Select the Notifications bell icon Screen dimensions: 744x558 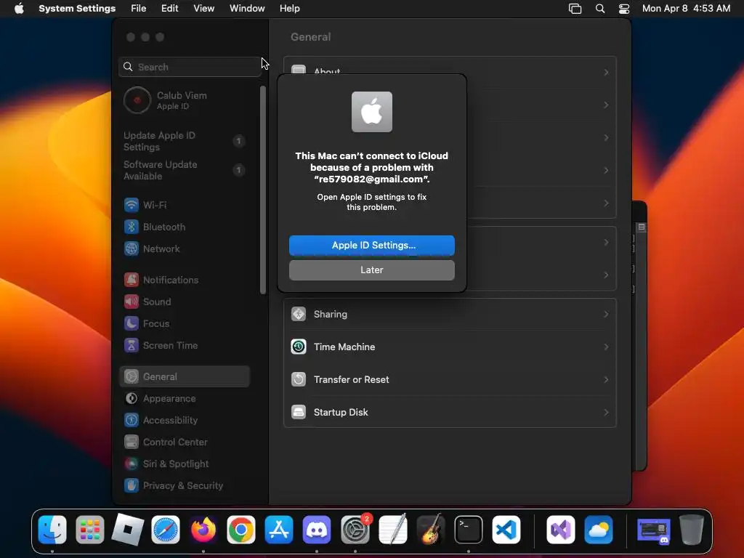pyautogui.click(x=132, y=280)
